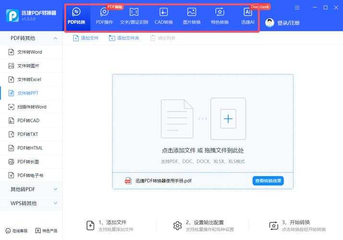Open the sample 迅捷PDF转换器使用手册.pdf file

(x=163, y=180)
